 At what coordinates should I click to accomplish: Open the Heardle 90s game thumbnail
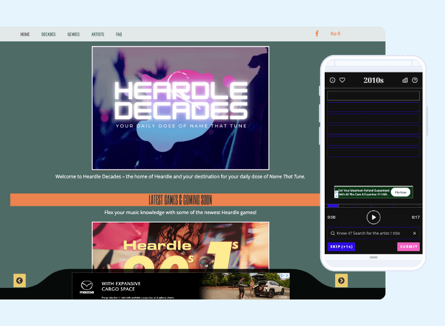pyautogui.click(x=180, y=246)
